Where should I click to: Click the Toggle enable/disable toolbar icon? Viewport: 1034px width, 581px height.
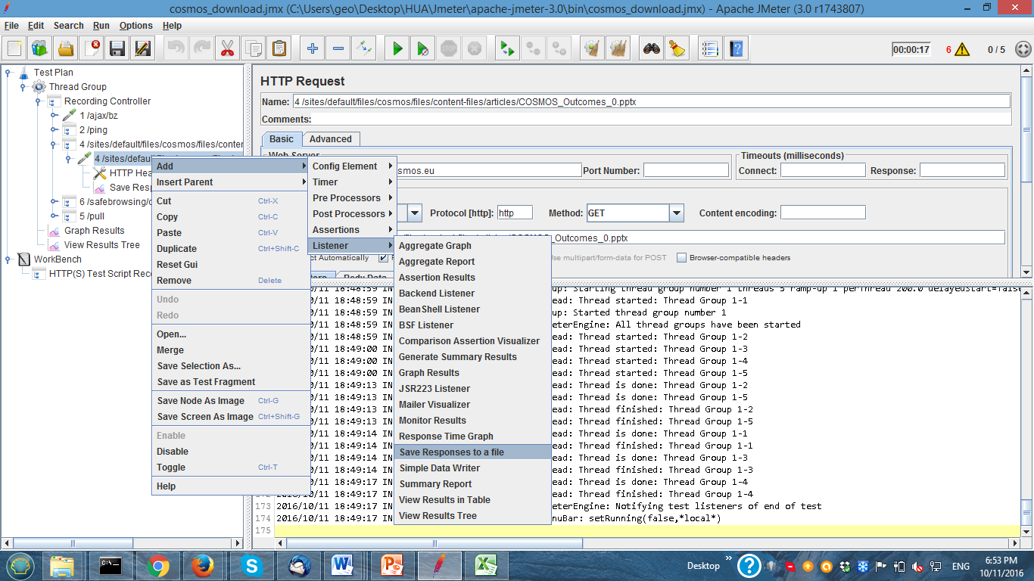[363, 49]
